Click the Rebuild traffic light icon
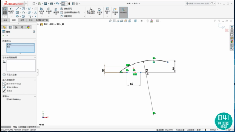 (69, 3)
